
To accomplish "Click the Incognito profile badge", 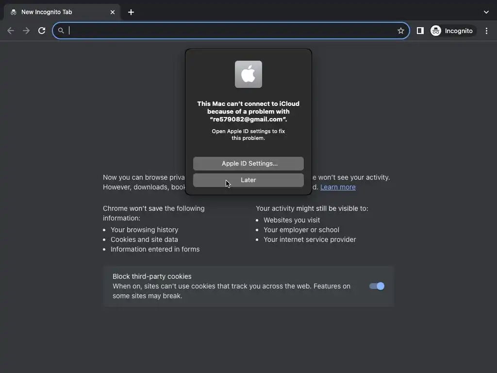I will (452, 31).
